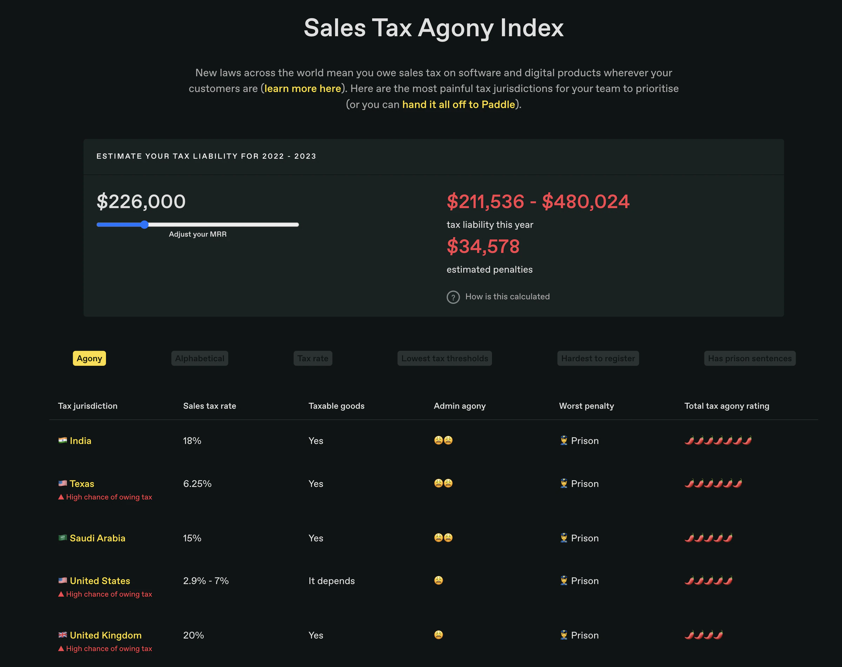This screenshot has height=667, width=842.
Task: Choose Hardest to register tab
Action: [598, 358]
